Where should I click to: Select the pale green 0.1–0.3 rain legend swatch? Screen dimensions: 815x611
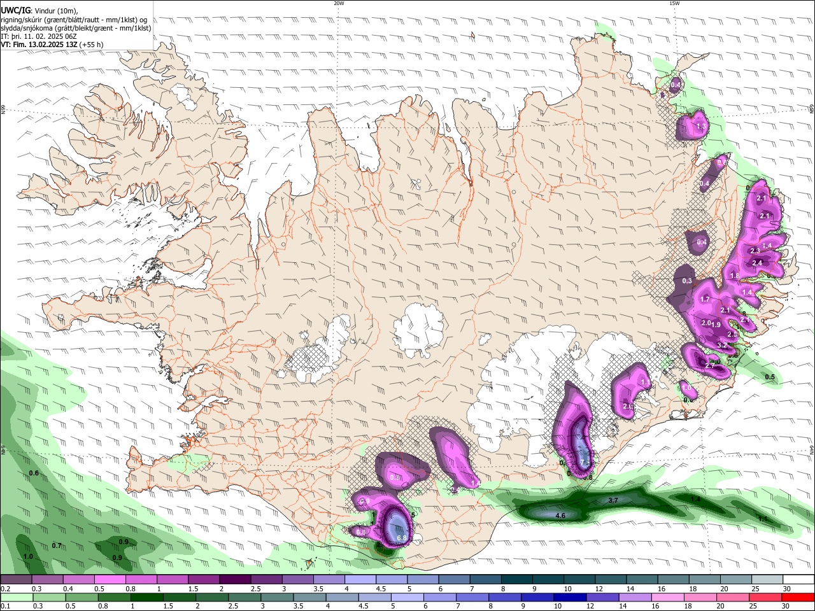16,597
